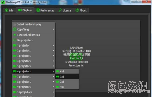Go to the License tab

tap(65, 10)
